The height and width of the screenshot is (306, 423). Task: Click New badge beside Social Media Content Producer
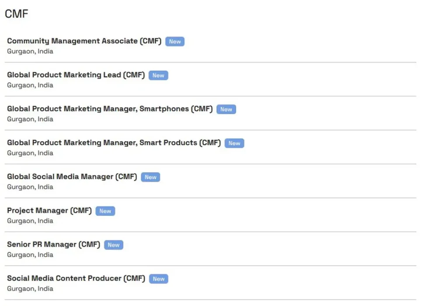click(x=159, y=279)
